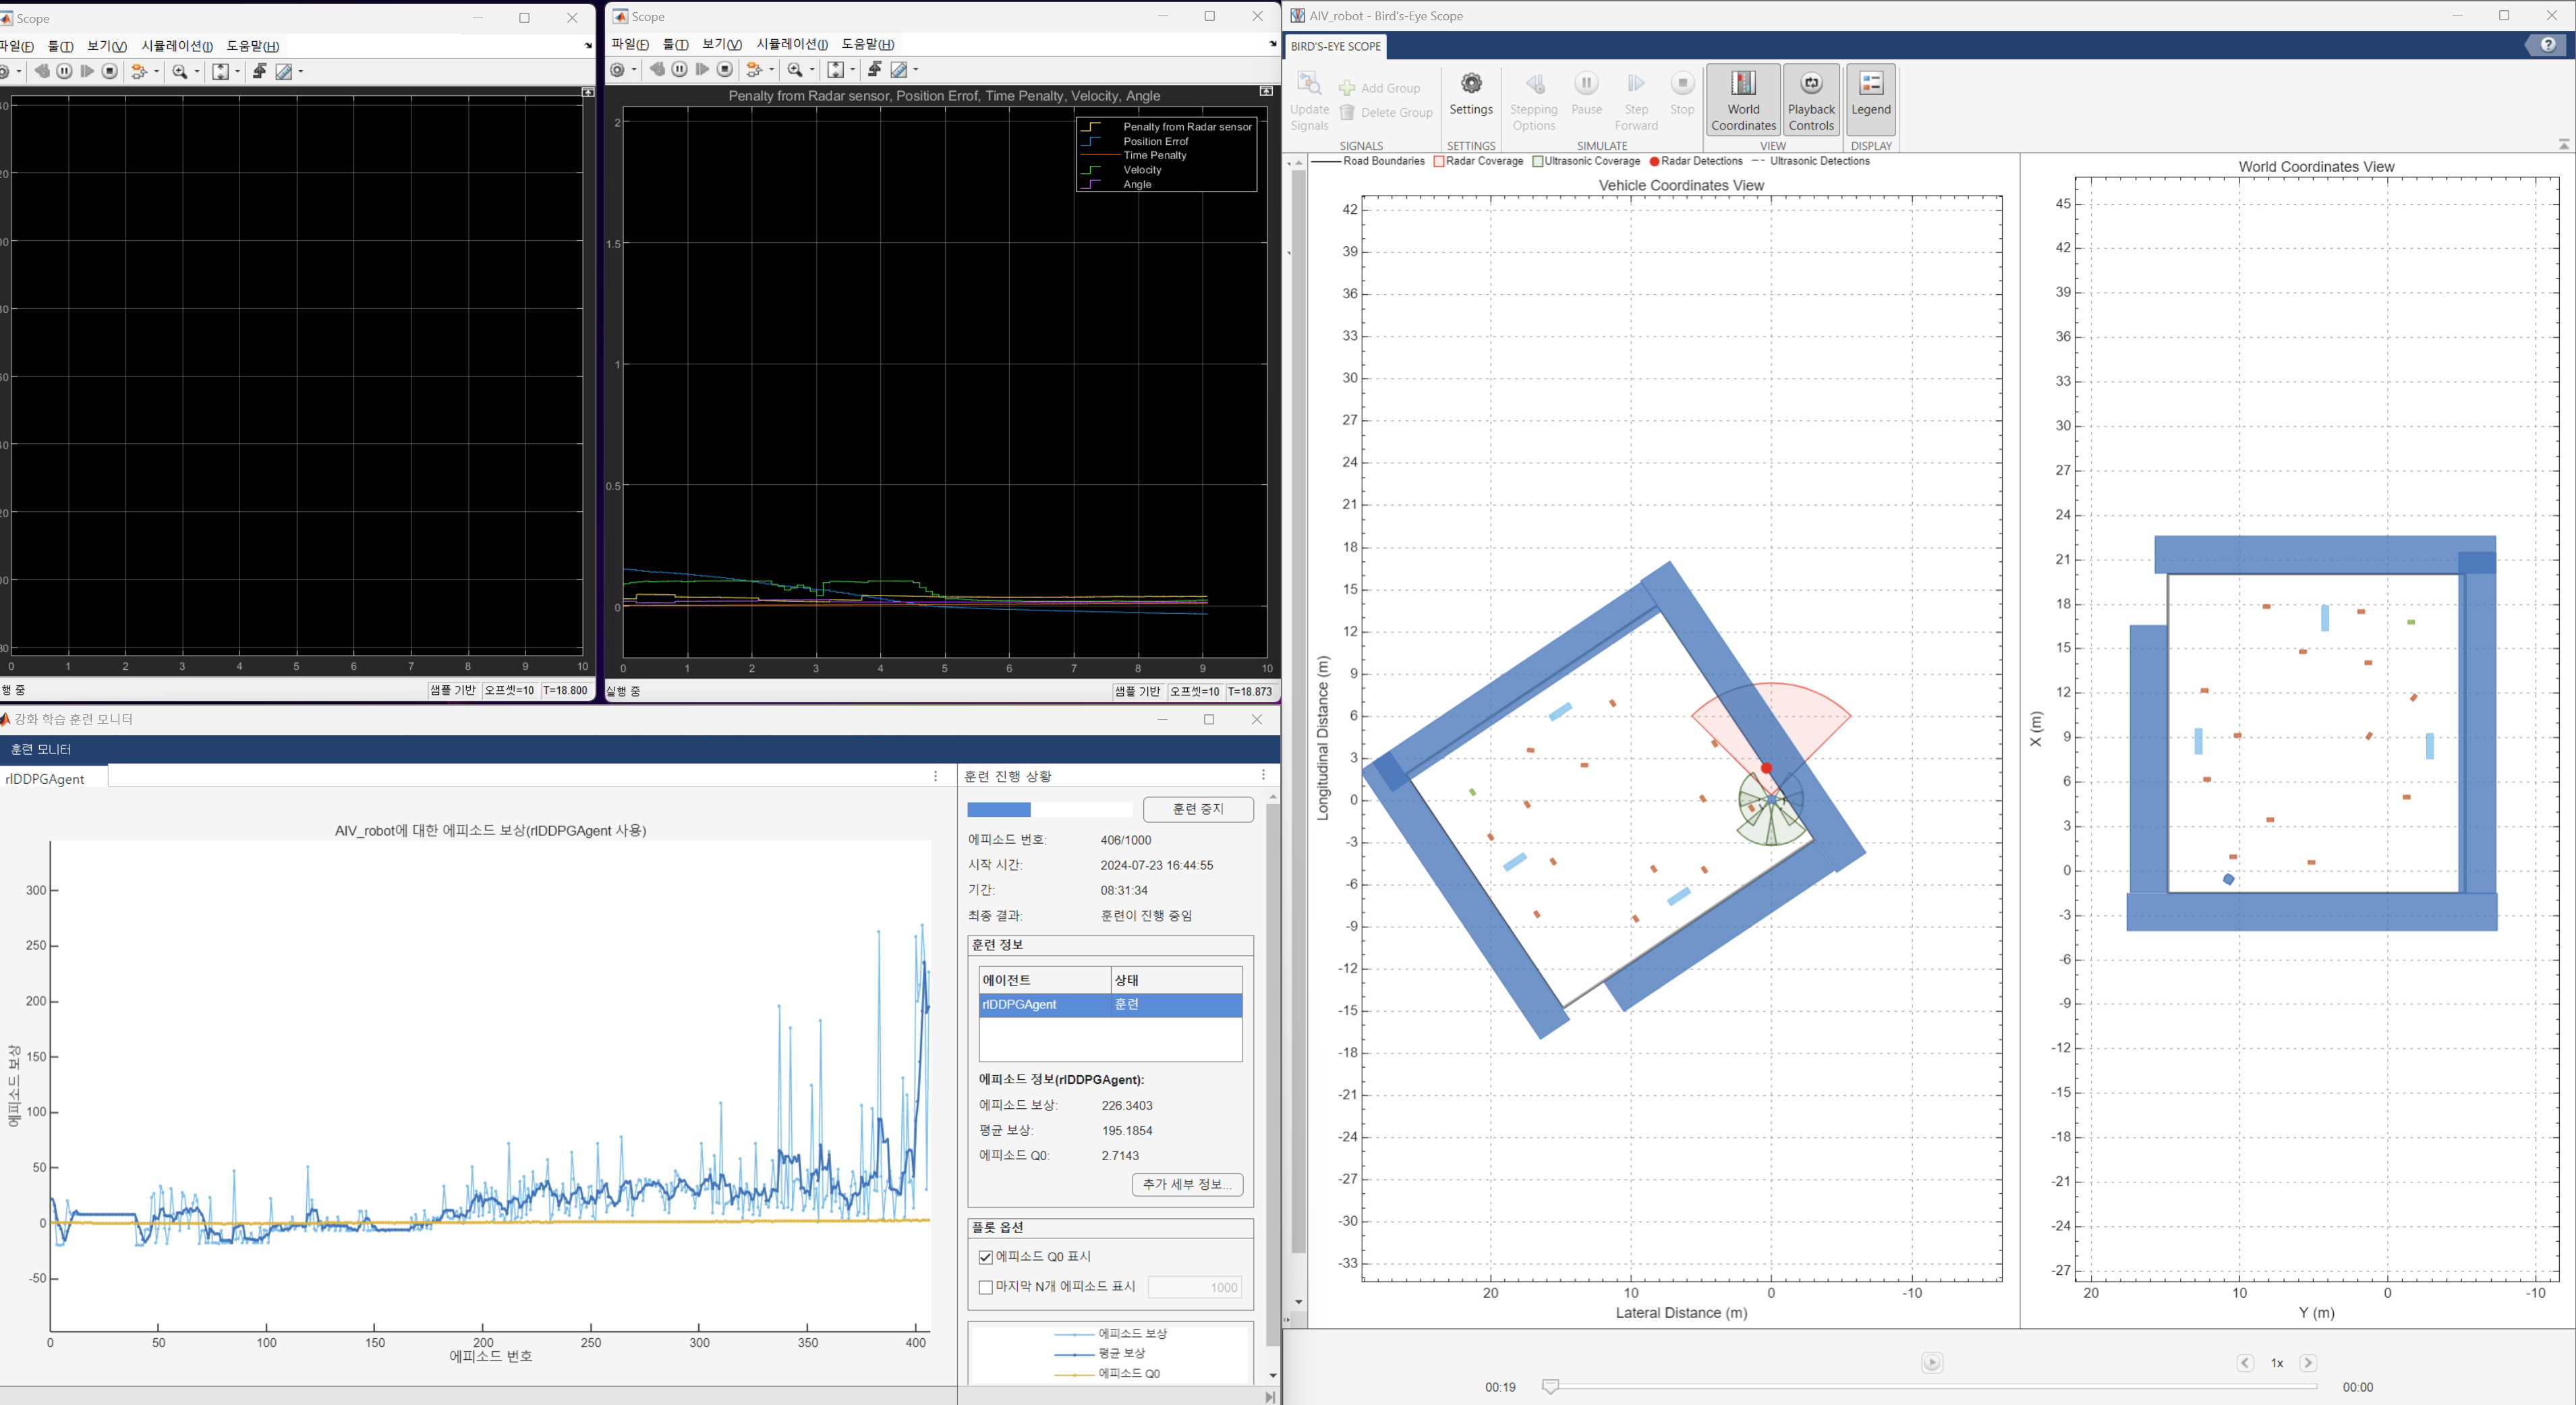Open 시뮬레이션 menu in right Scope window

[791, 44]
